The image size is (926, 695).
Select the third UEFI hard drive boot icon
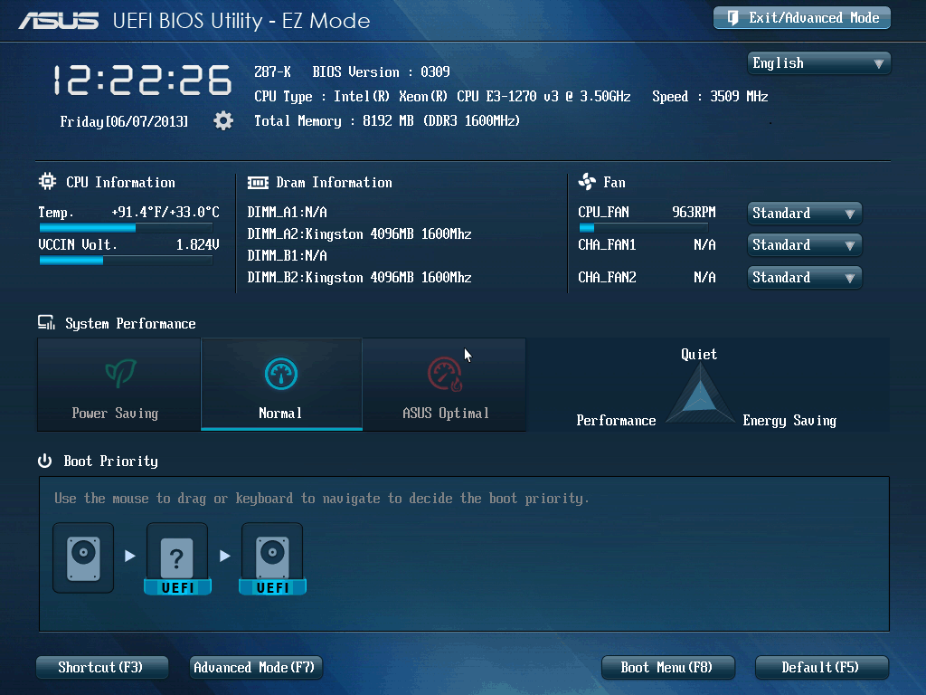click(272, 556)
